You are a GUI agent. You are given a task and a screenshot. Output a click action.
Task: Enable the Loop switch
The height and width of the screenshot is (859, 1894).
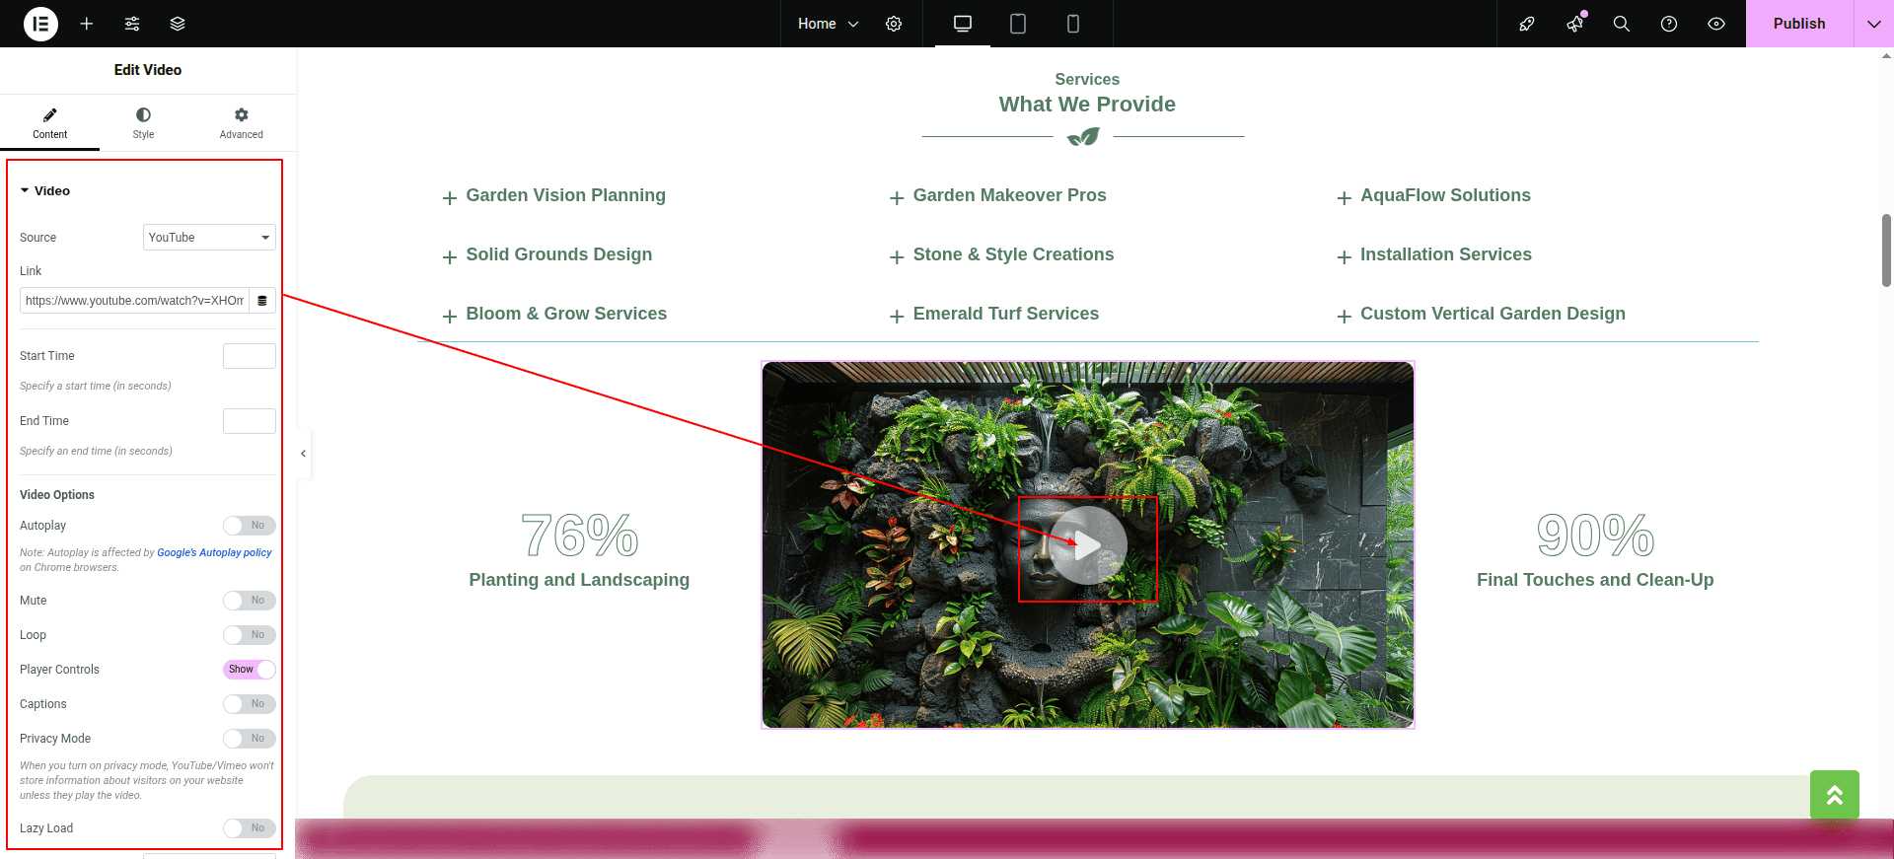(250, 635)
